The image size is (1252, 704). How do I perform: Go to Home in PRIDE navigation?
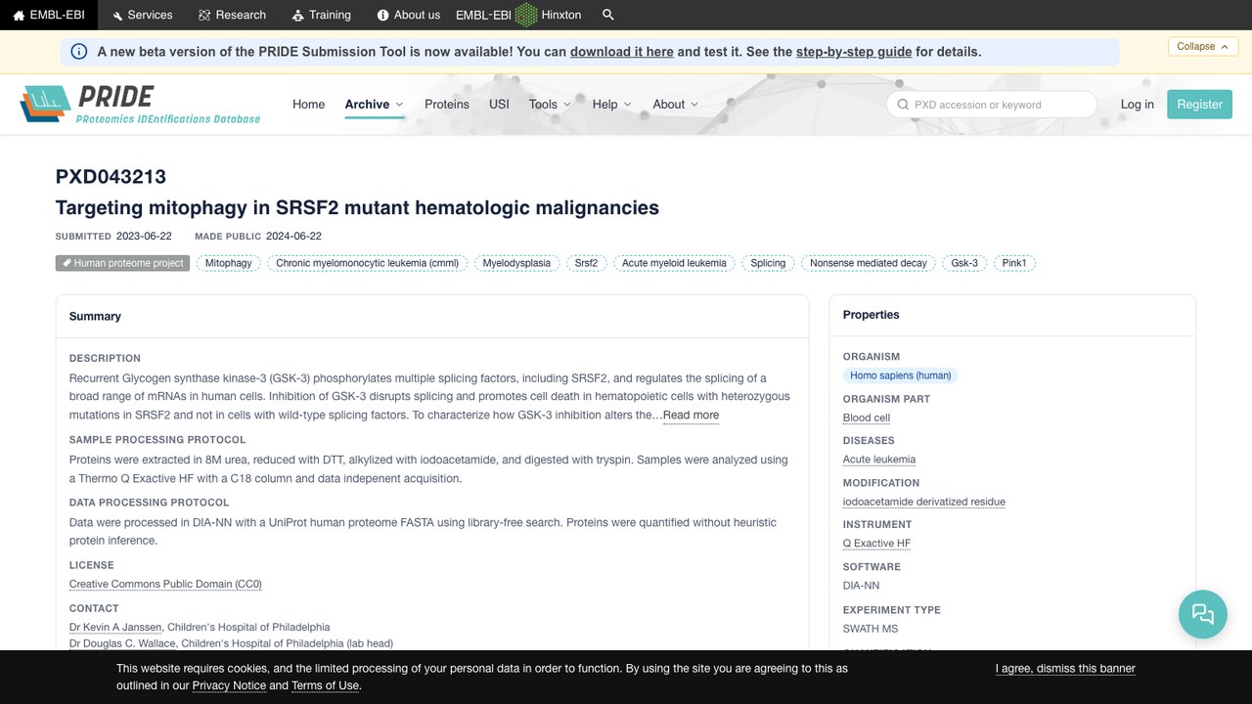point(308,105)
